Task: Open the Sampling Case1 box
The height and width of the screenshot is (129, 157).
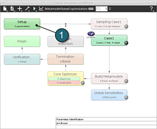Action: (x=109, y=24)
